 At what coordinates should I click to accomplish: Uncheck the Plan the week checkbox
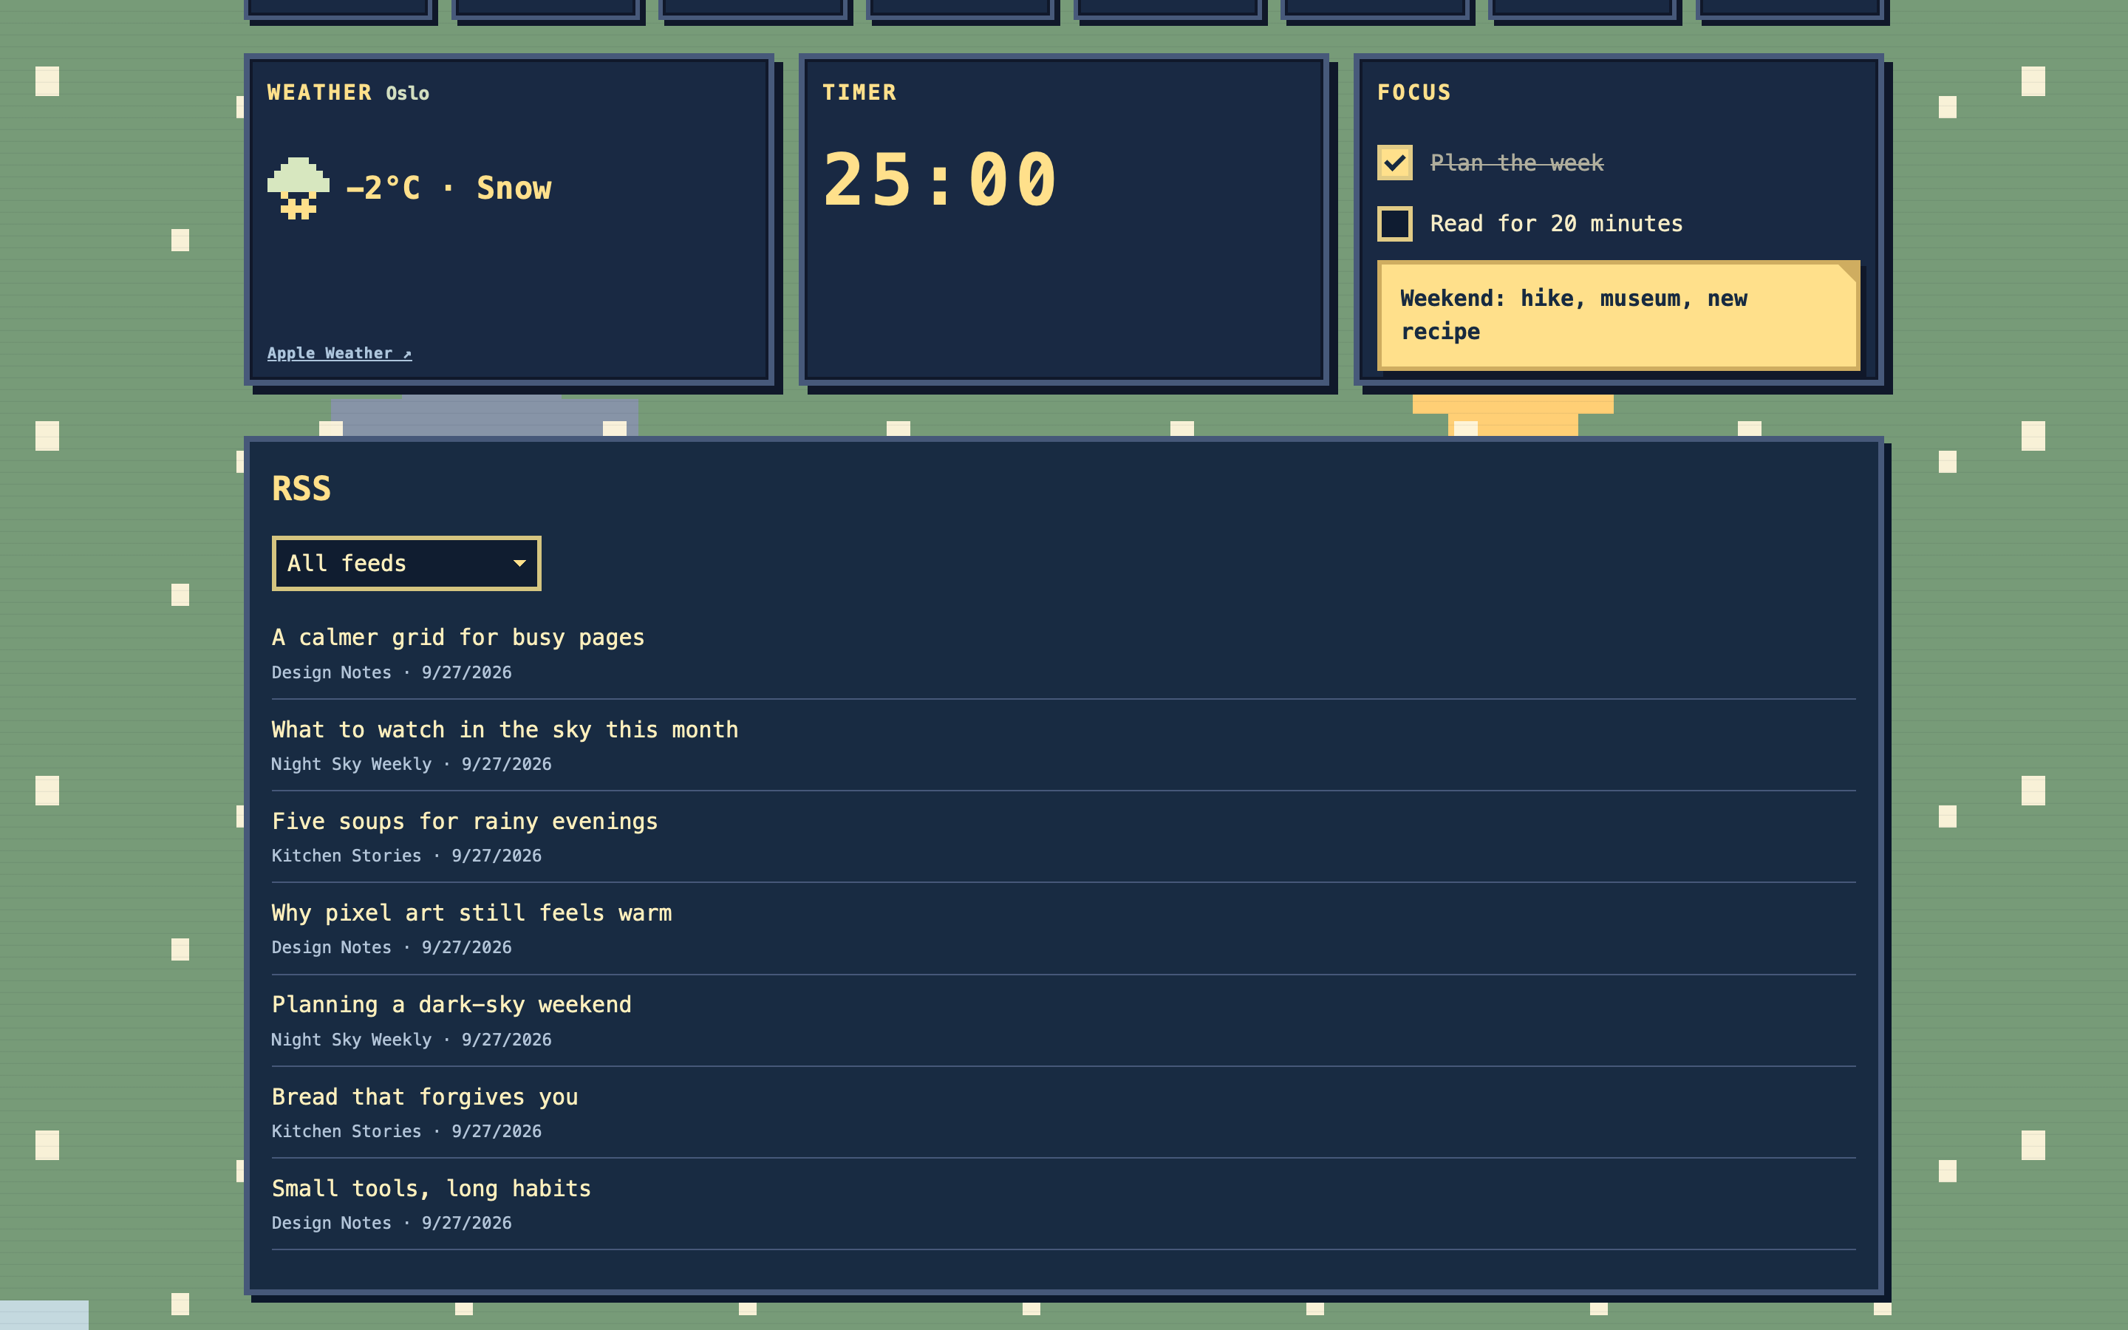[x=1394, y=163]
